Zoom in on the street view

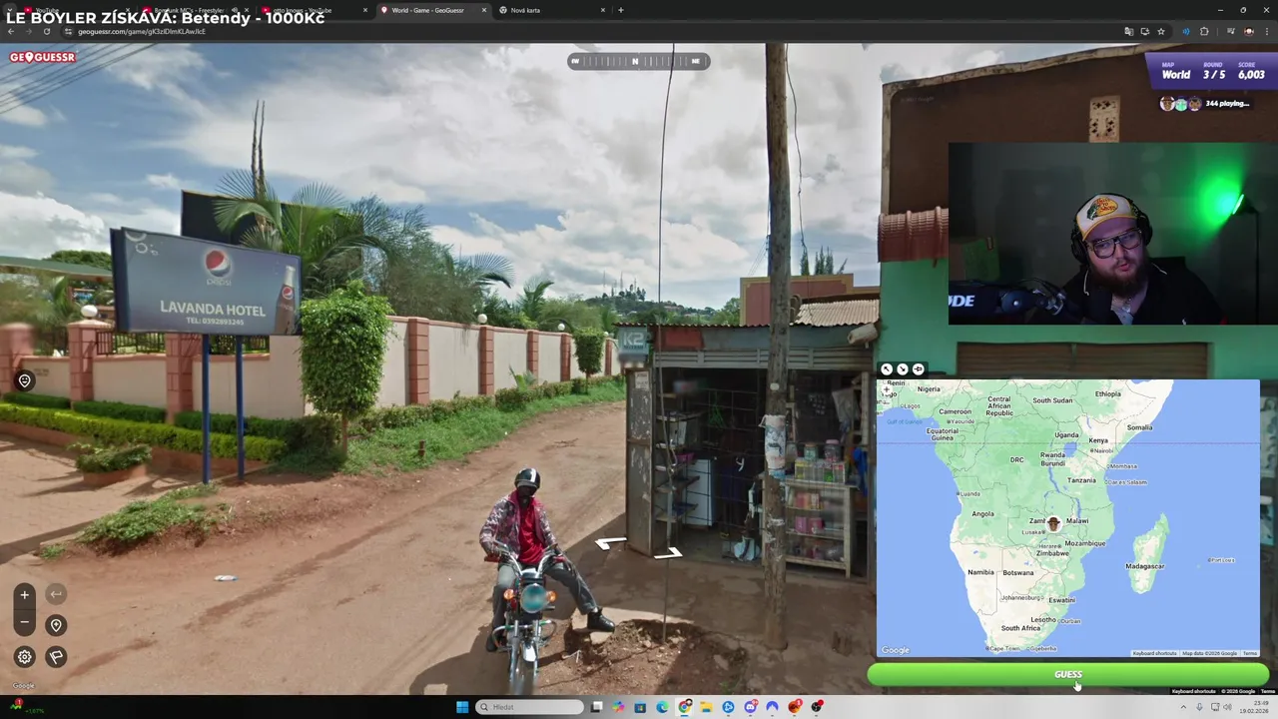(25, 595)
